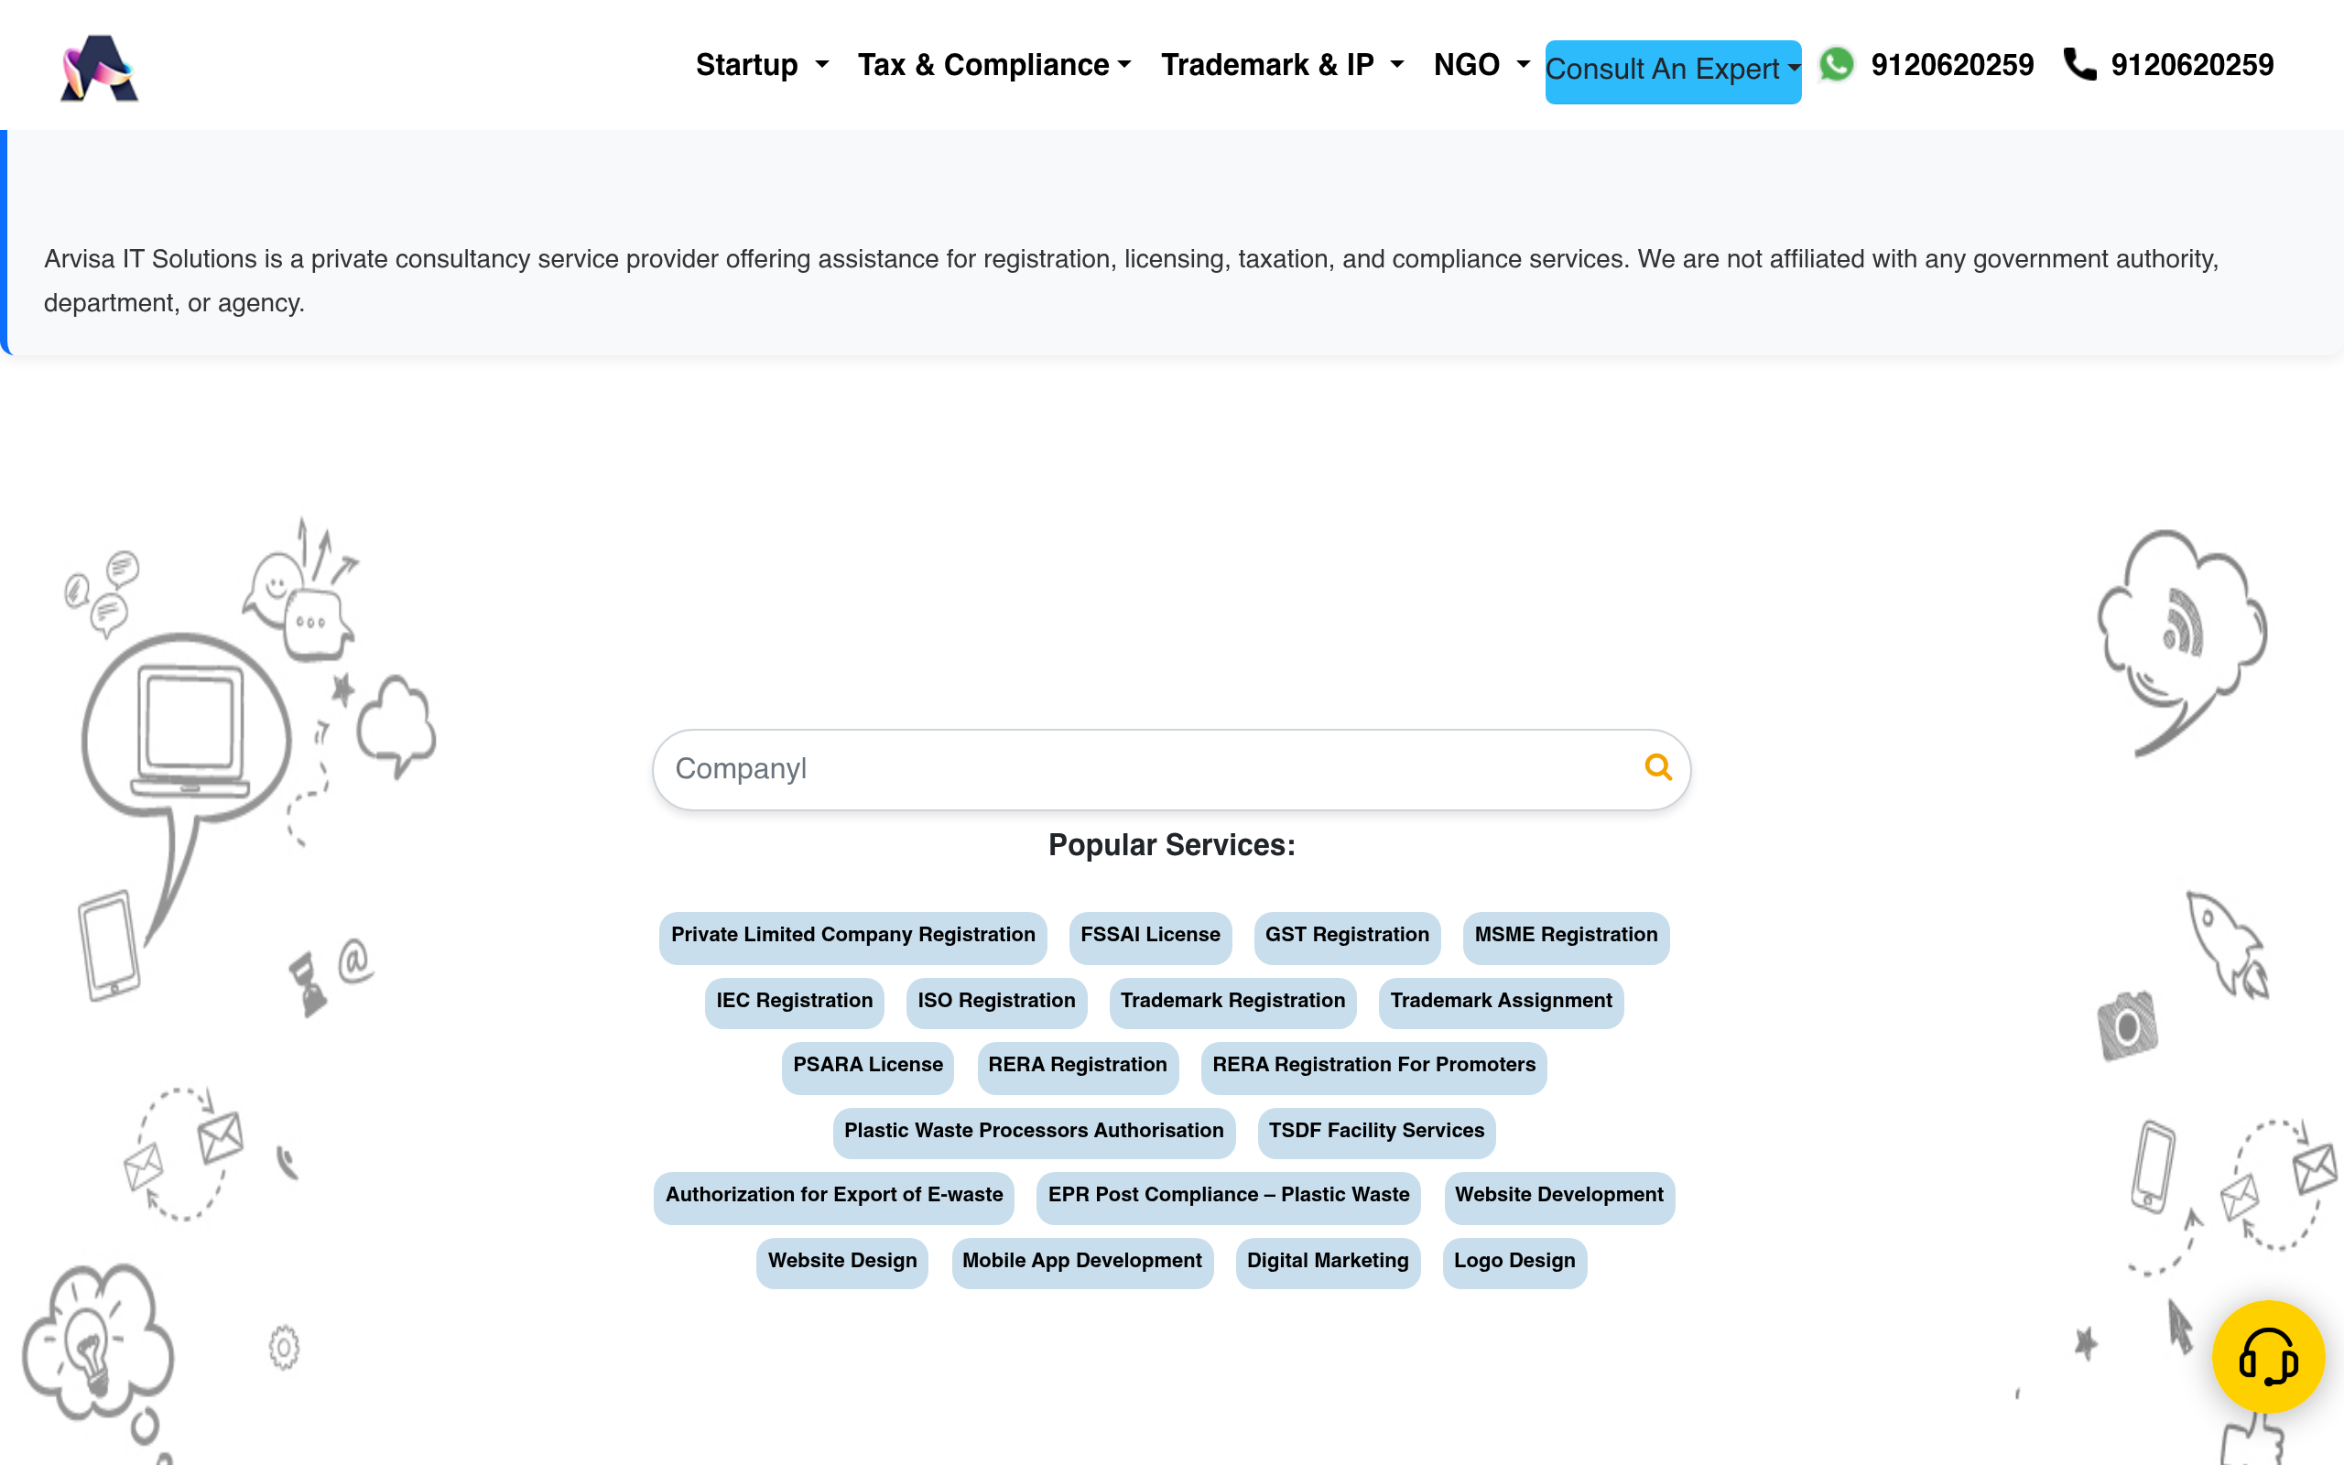Expand the Startup dropdown menu
Viewport: 2344px width, 1465px height.
pos(761,65)
